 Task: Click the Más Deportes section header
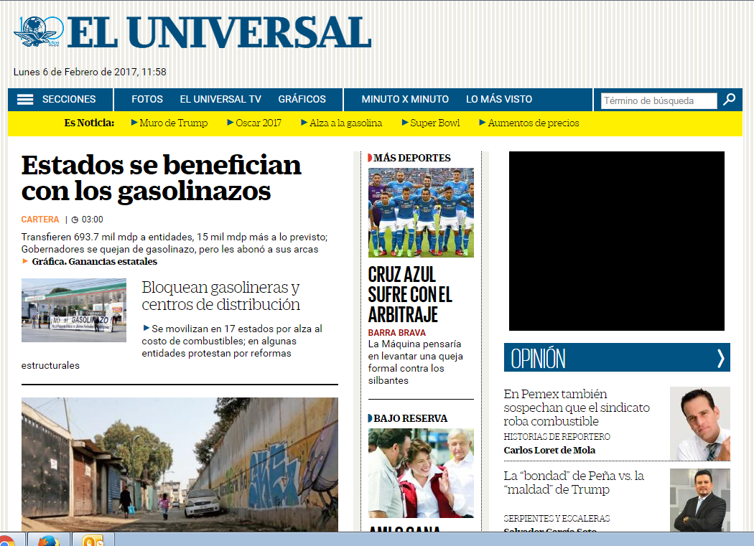[411, 158]
